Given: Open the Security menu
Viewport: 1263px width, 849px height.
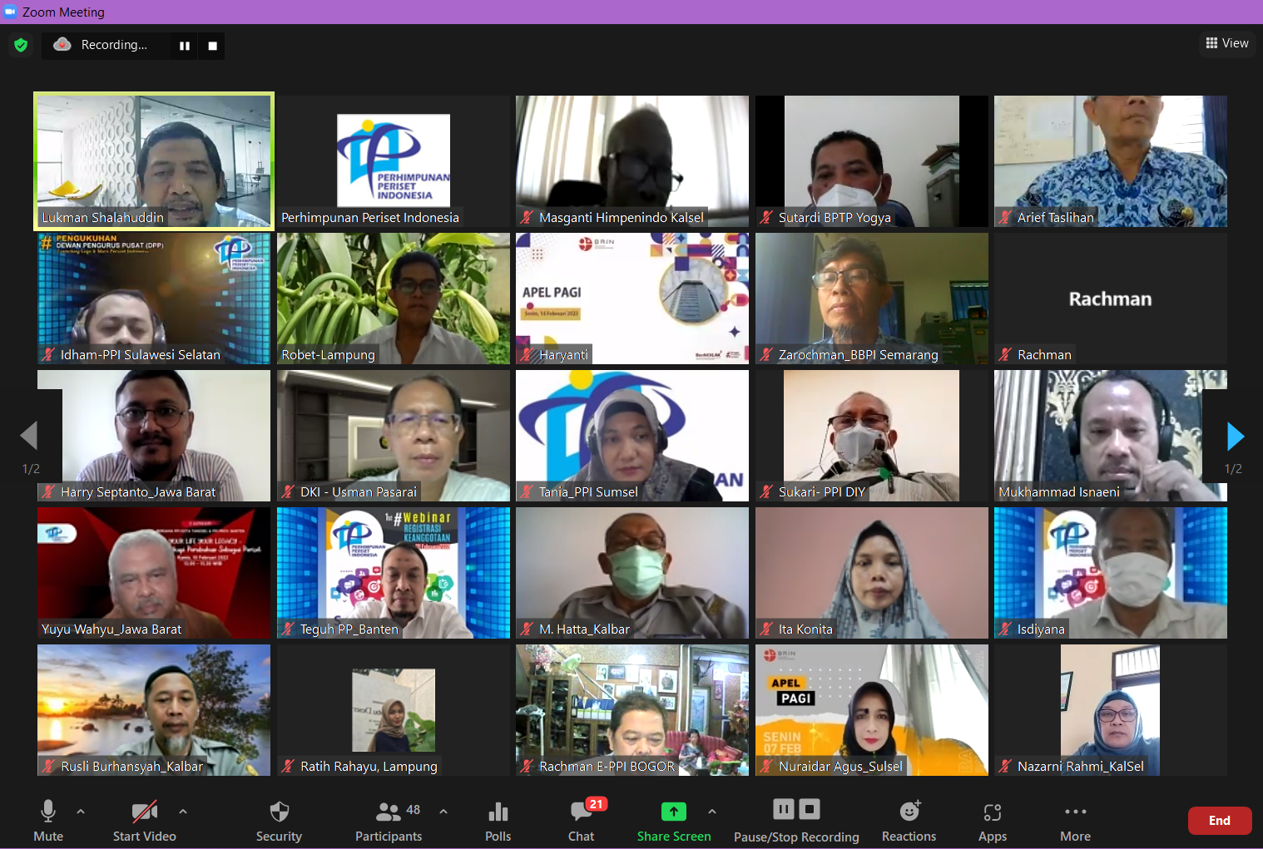Looking at the screenshot, I should (280, 821).
